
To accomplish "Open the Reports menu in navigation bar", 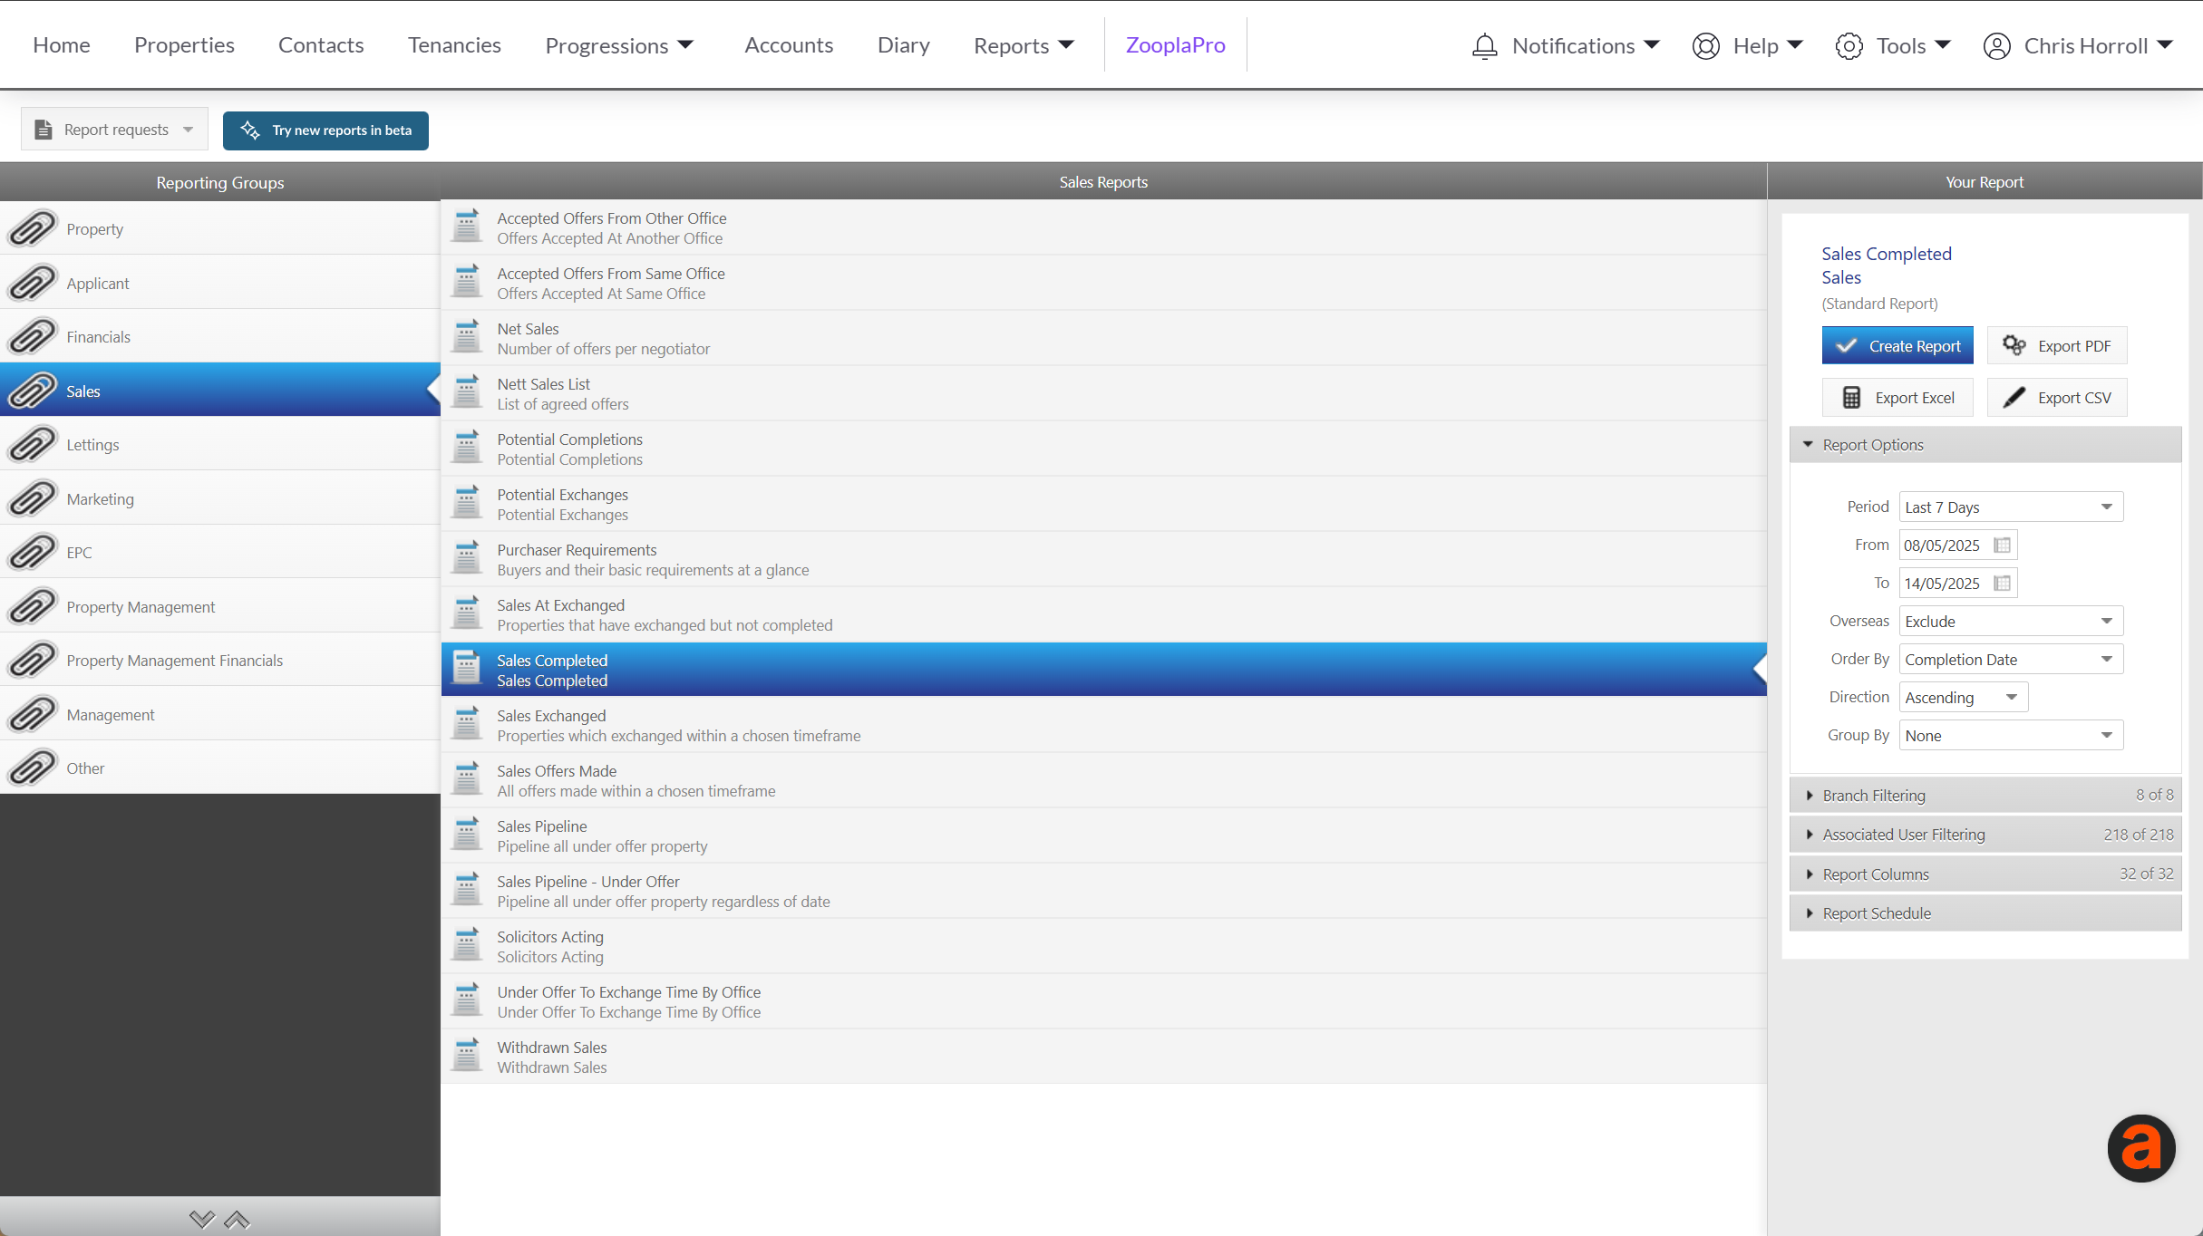I will click(x=1024, y=45).
